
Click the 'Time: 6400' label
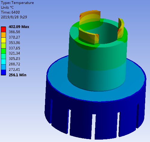(x=10, y=12)
